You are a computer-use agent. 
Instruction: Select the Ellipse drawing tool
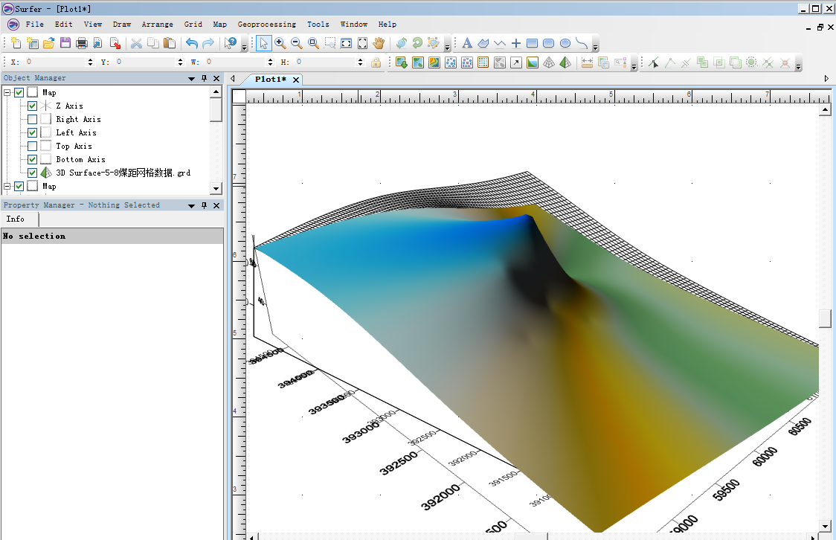(565, 43)
